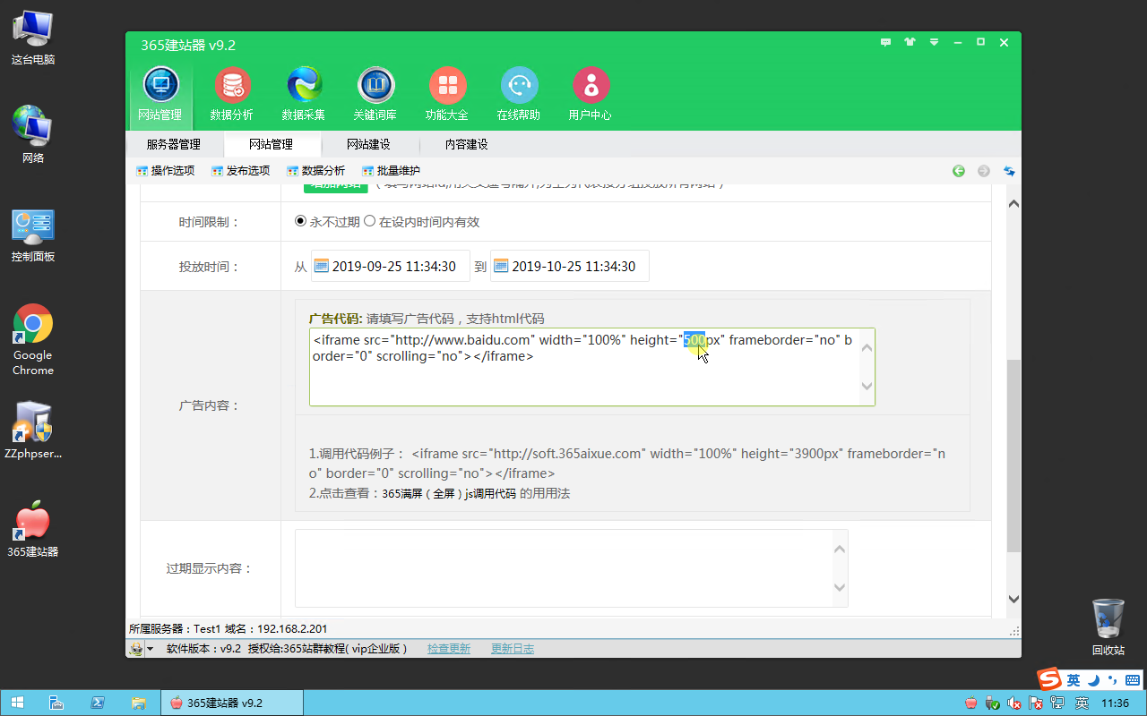Screen dimensions: 1147x716
Task: Open calendar icon for start date
Action: click(x=322, y=266)
